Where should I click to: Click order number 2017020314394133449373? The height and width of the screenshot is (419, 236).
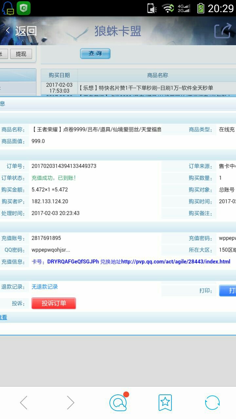click(64, 166)
